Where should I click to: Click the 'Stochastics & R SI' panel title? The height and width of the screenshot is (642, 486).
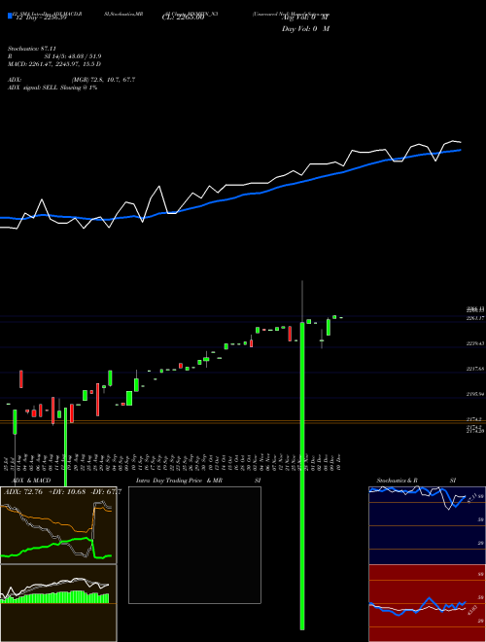point(416,481)
